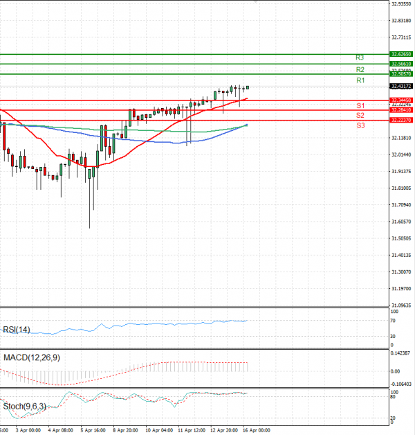
Task: Select the MACD(12,26,9) indicator label
Action: pyautogui.click(x=32, y=357)
